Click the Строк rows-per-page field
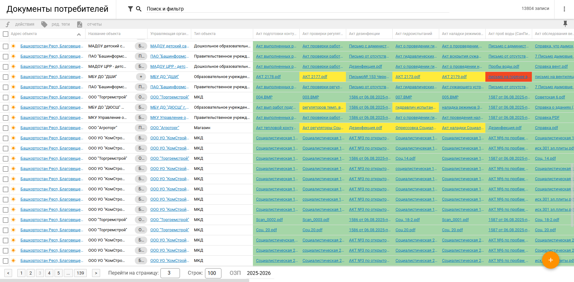This screenshot has height=282, width=574. click(213, 273)
